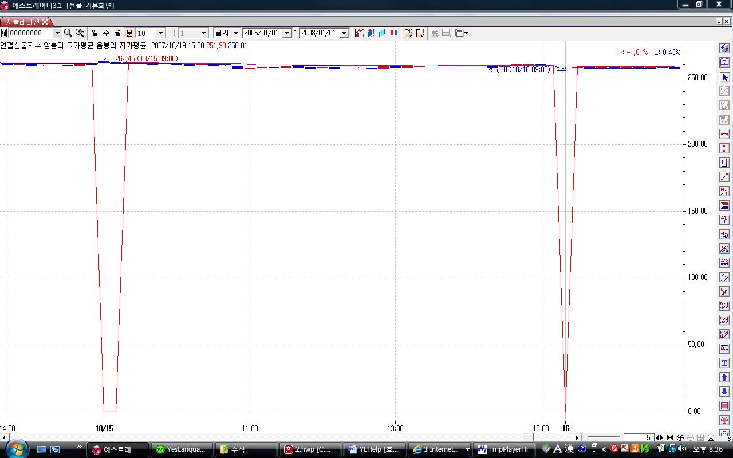Click the cyan bar chart toolbar icon
This screenshot has height=458, width=733.
pos(382,33)
